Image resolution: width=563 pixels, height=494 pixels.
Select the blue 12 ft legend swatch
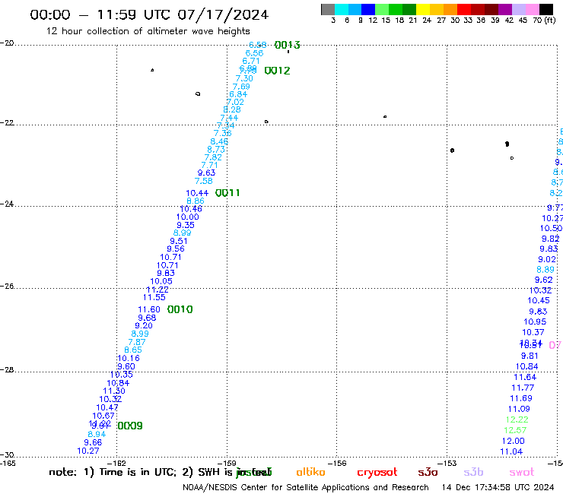coord(368,9)
